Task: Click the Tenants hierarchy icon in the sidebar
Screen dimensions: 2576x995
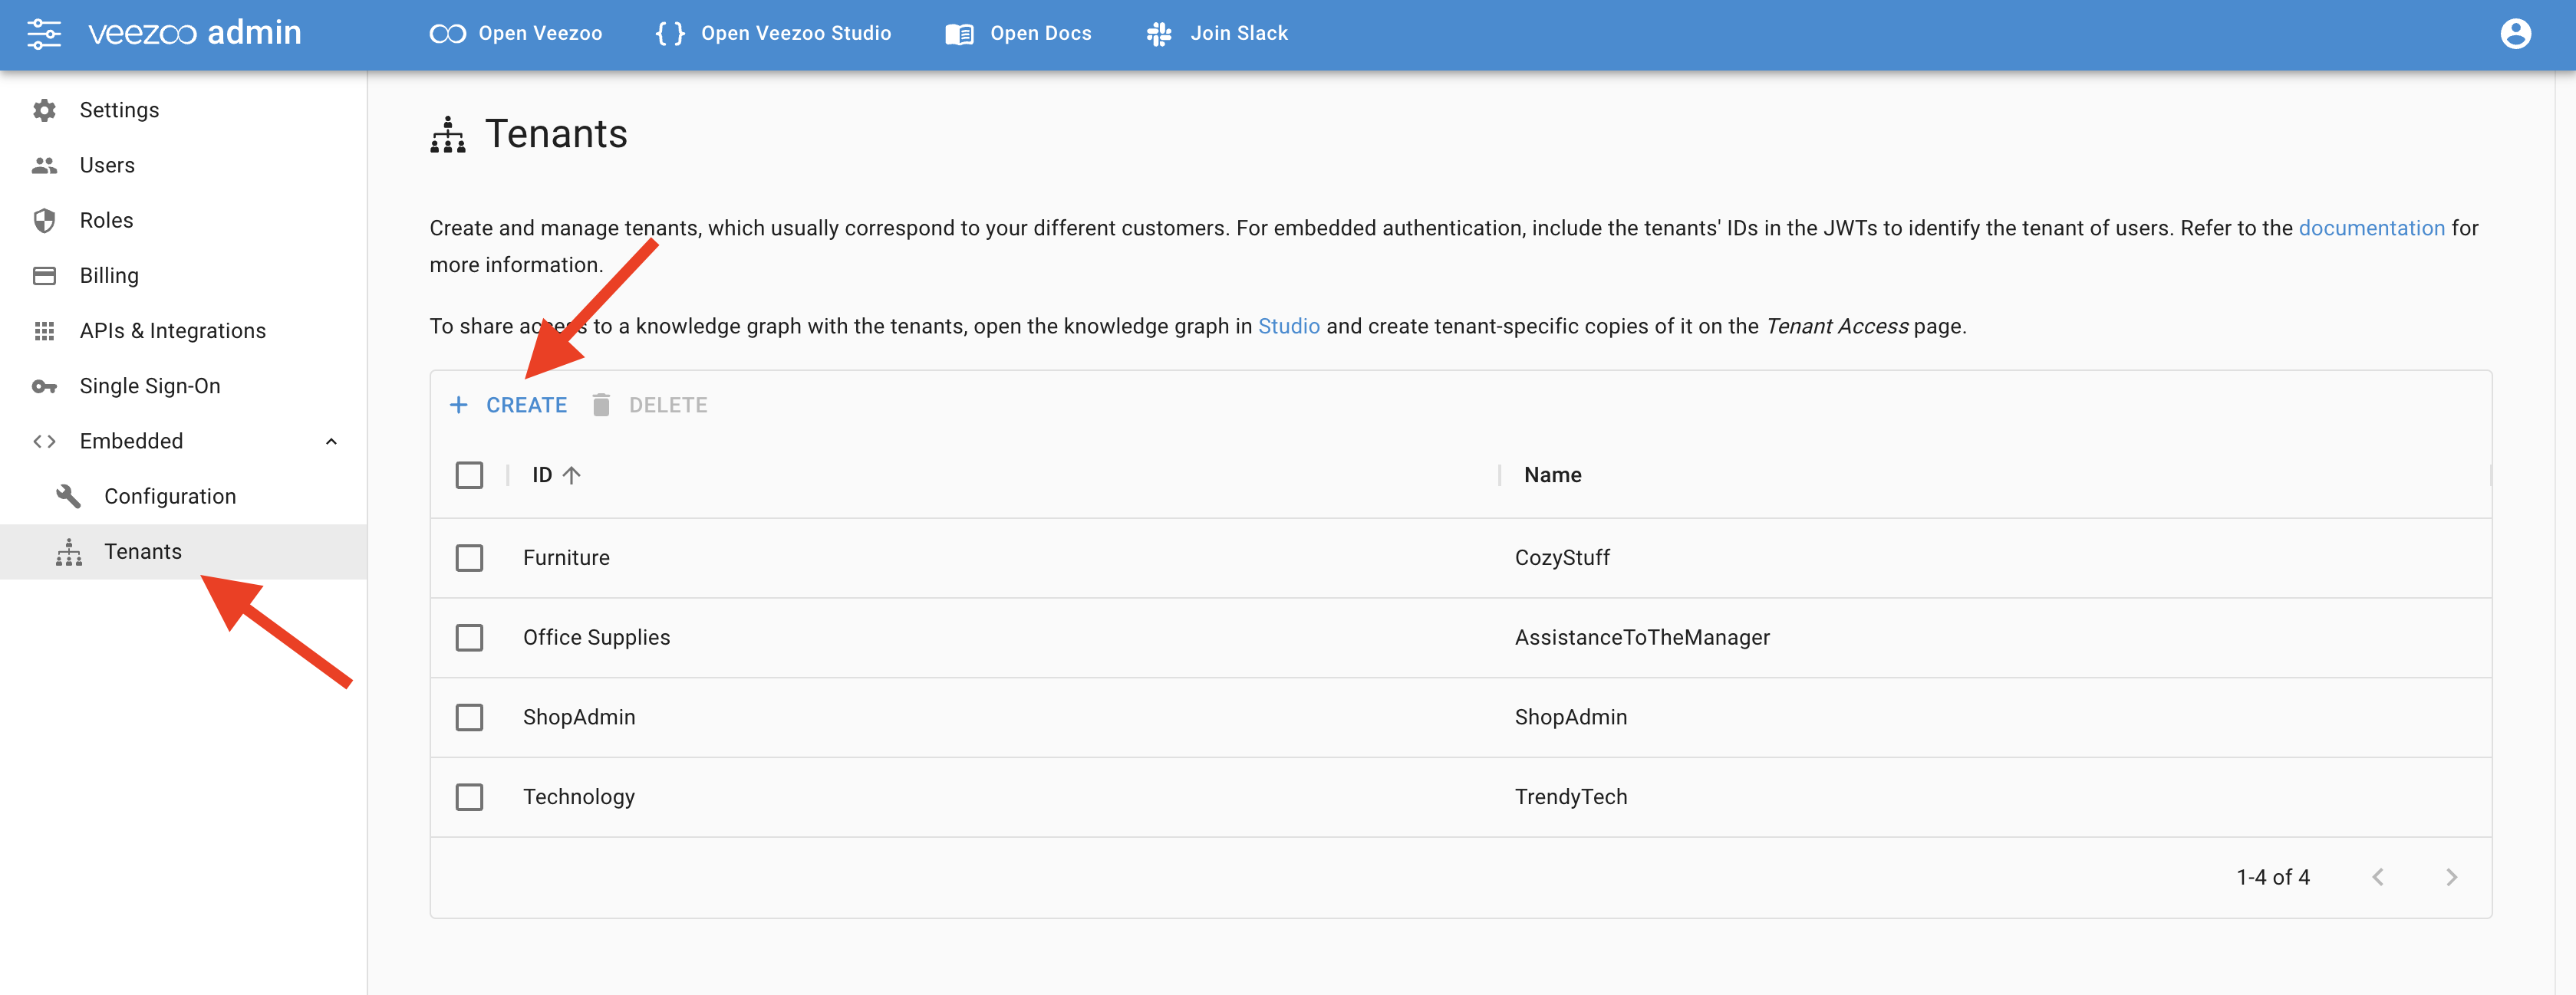Action: coord(69,551)
